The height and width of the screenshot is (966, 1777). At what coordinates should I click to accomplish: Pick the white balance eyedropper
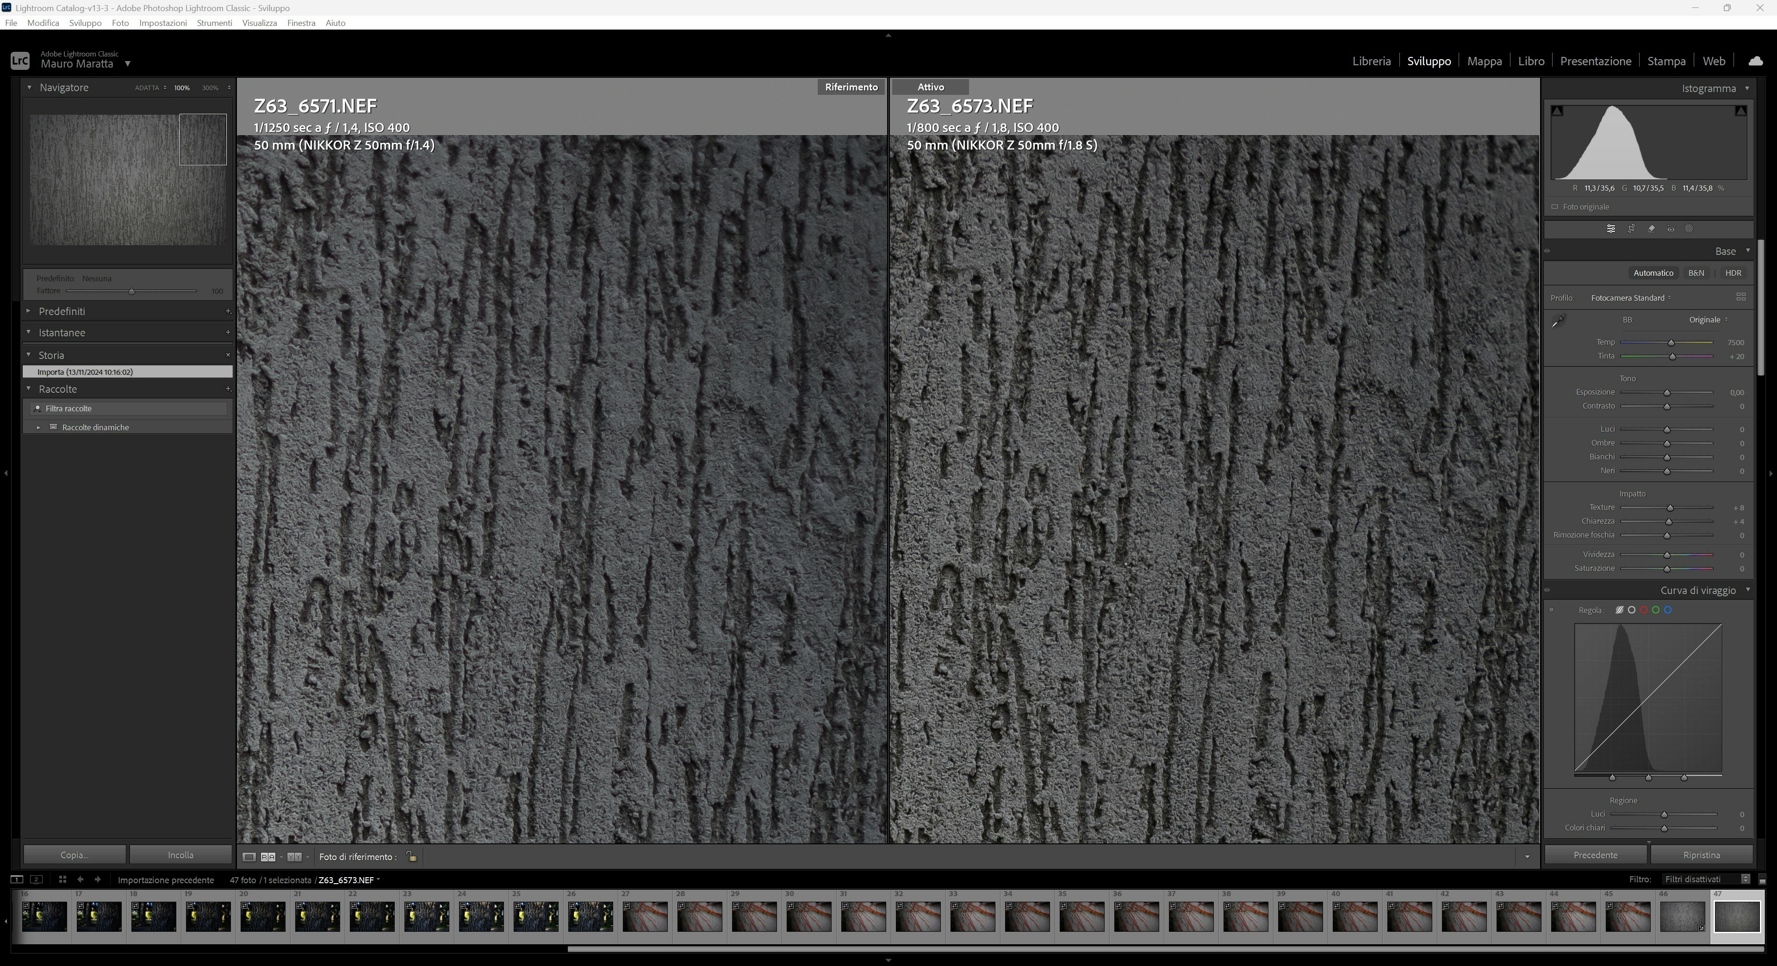[1558, 321]
